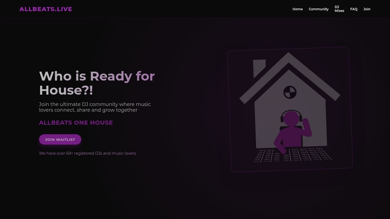Click the "Who is Ready for House?!" headline
The image size is (390, 219).
97,83
